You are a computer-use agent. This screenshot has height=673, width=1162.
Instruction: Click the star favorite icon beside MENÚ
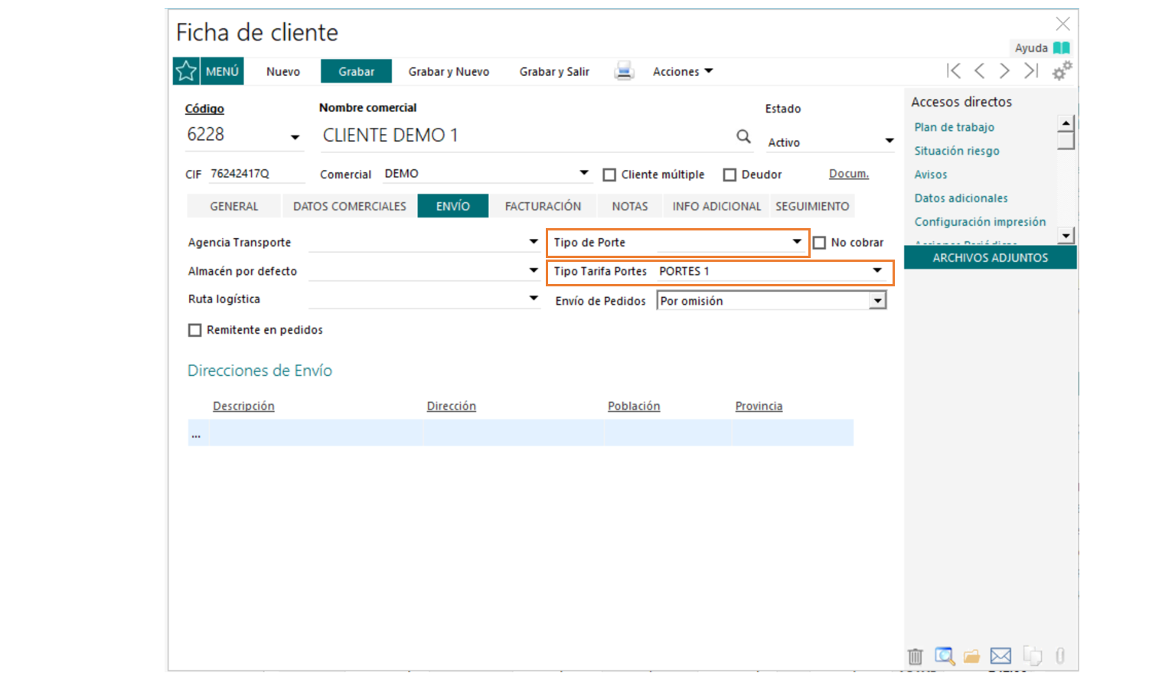click(x=186, y=71)
